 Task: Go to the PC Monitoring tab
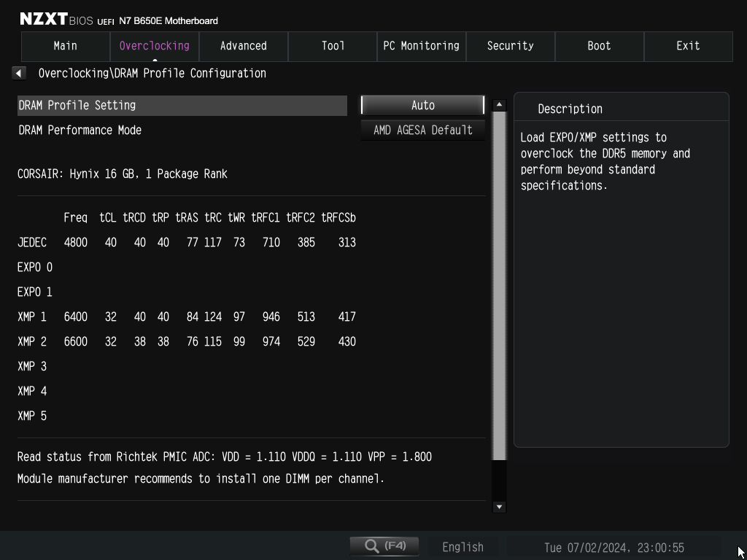point(421,46)
